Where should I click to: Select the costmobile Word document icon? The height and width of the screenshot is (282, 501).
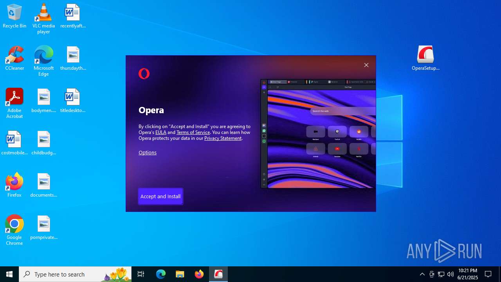click(14, 143)
